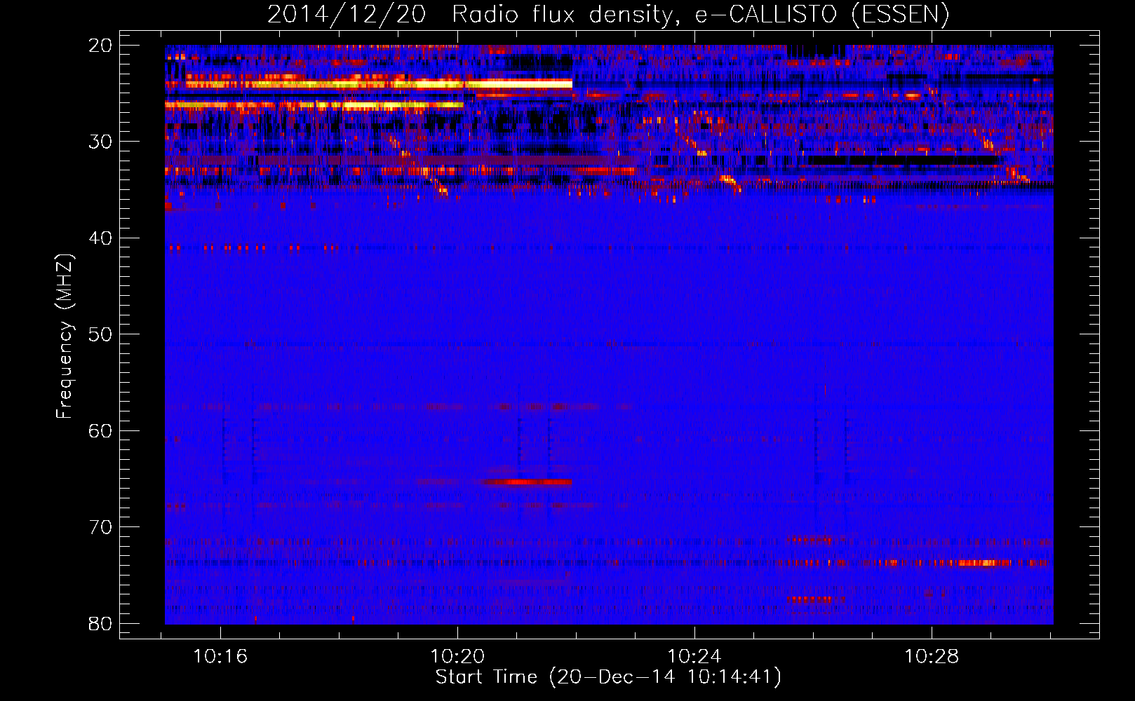Click the 20 frequency tick label
Image resolution: width=1135 pixels, height=701 pixels.
100,46
